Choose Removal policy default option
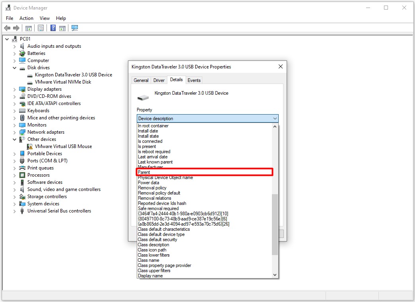The width and height of the screenshot is (415, 302). [x=205, y=193]
